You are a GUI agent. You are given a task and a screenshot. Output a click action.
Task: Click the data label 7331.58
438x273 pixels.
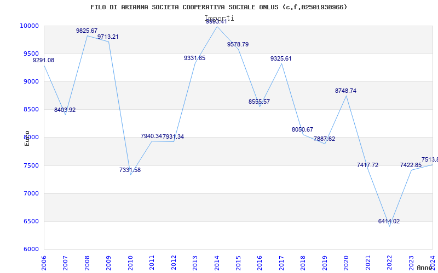tap(130, 170)
